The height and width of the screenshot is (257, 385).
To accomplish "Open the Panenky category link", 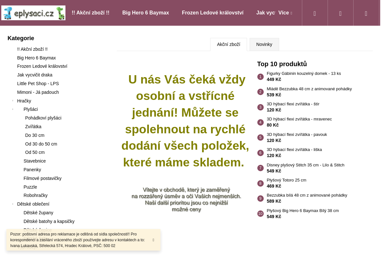I will pos(32,170).
